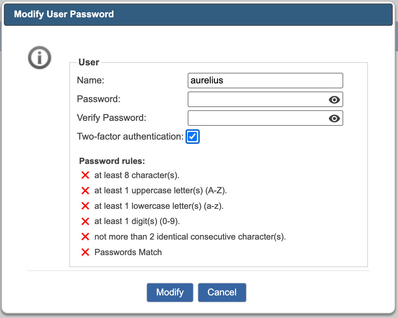Click the 'Passwords Match' rule text
The image size is (398, 318).
pyautogui.click(x=128, y=252)
